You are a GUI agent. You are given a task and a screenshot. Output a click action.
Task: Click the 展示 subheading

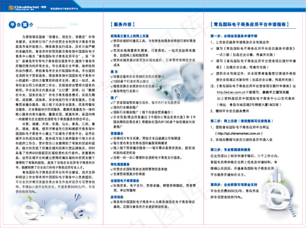[114, 72]
